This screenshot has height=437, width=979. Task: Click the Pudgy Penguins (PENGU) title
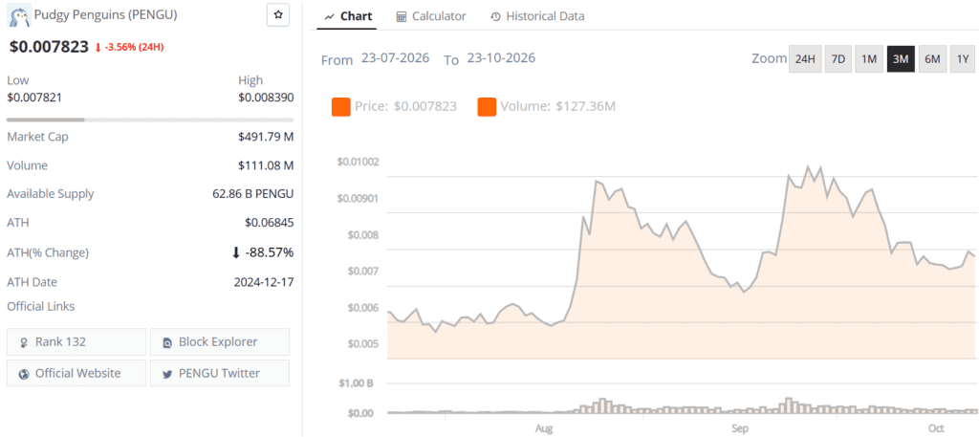point(106,15)
